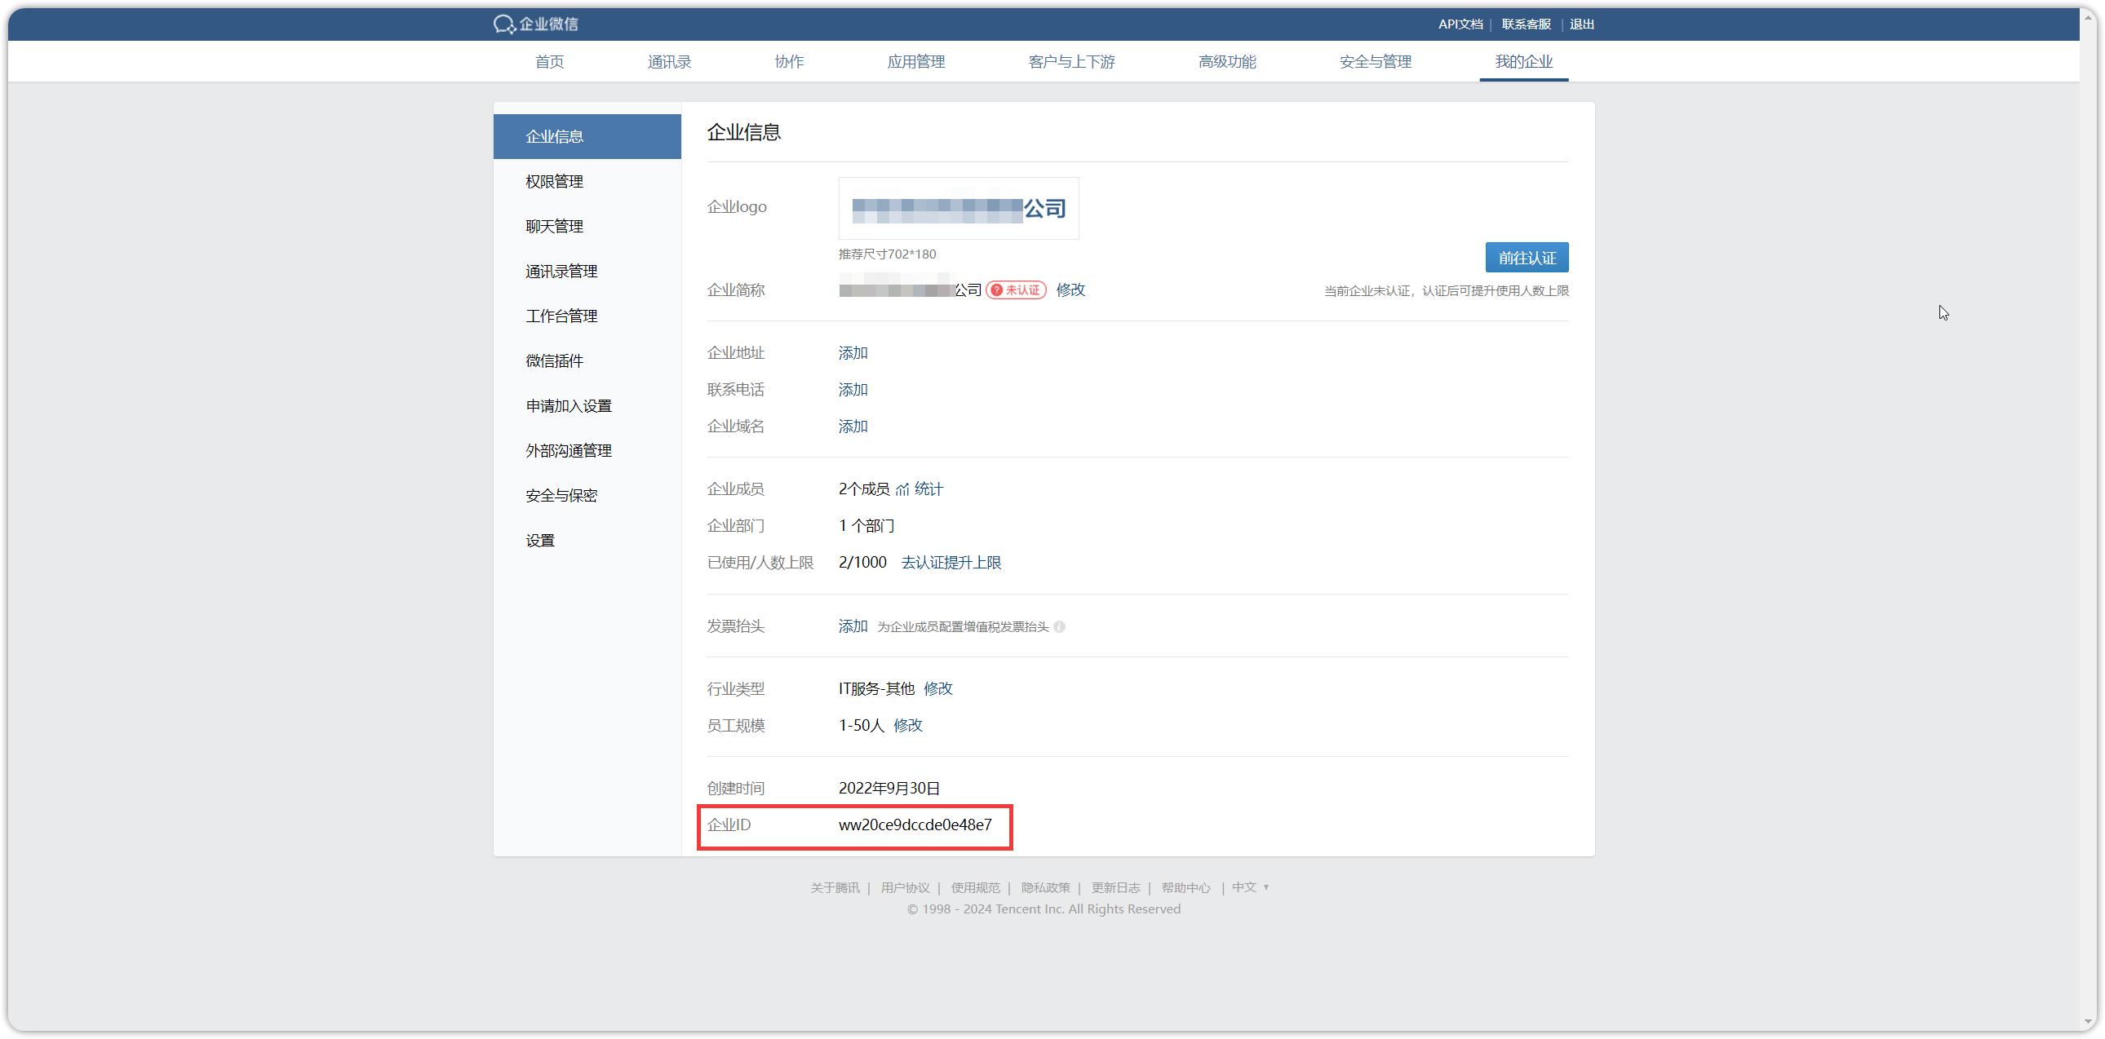Open the 中文 language dropdown in the footer
Screen dimensions: 2105x1039
pyautogui.click(x=1250, y=887)
